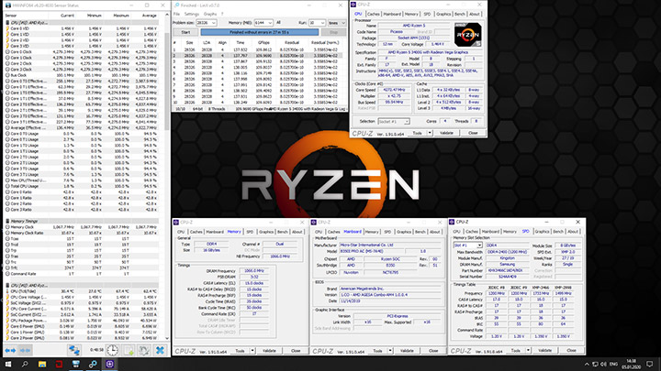The height and width of the screenshot is (371, 661).
Task: Open taskbar search magnifier
Action: pos(25,365)
